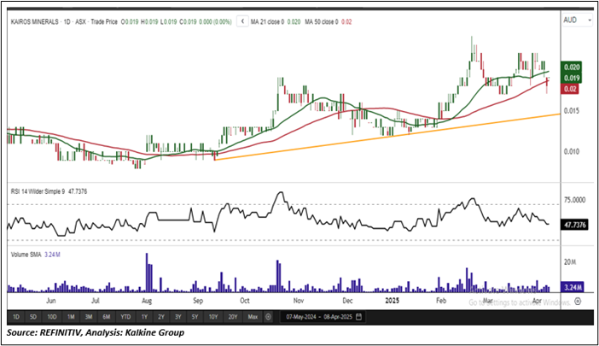Switch to 5Y time range
Image resolution: width=599 pixels, height=346 pixels.
[195, 317]
